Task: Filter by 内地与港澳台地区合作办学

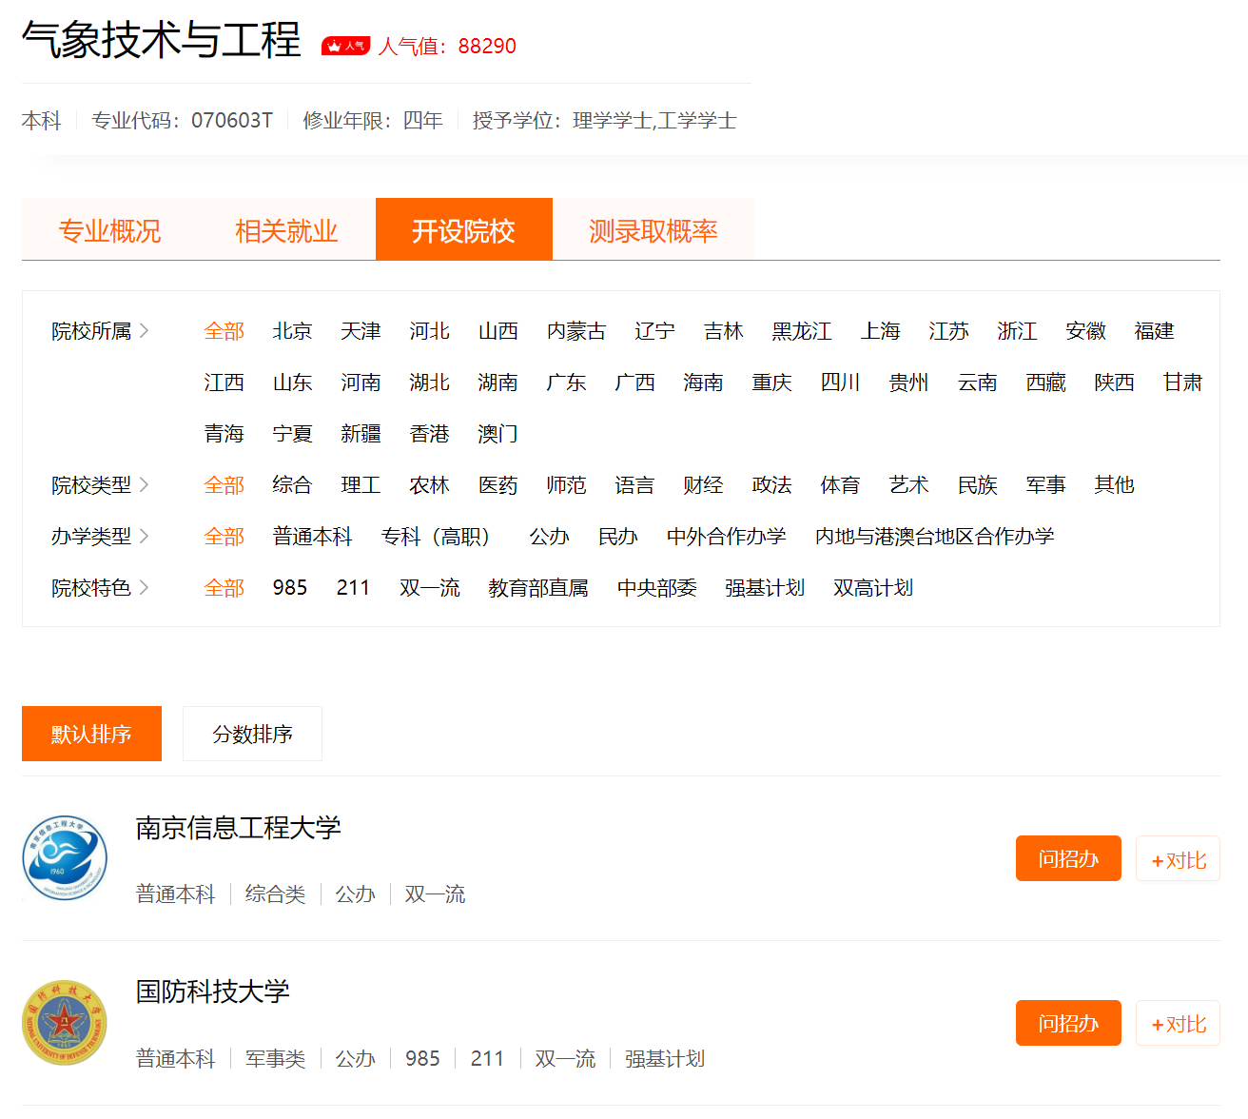Action: point(935,537)
